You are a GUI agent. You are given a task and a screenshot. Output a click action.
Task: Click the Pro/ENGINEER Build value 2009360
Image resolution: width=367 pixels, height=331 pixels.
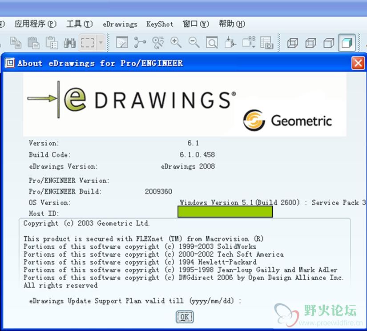[158, 191]
